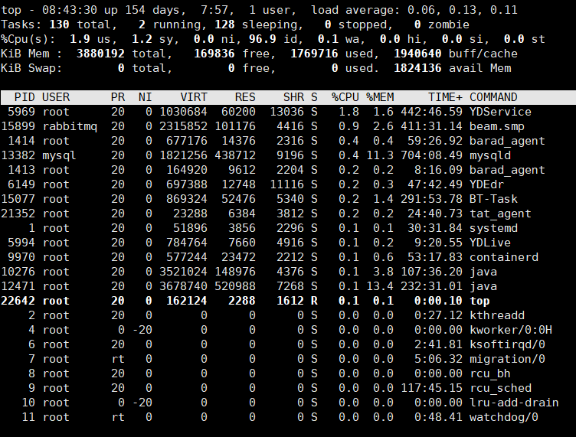Click the rcu_bh command name
The height and width of the screenshot is (437, 576).
pos(490,373)
